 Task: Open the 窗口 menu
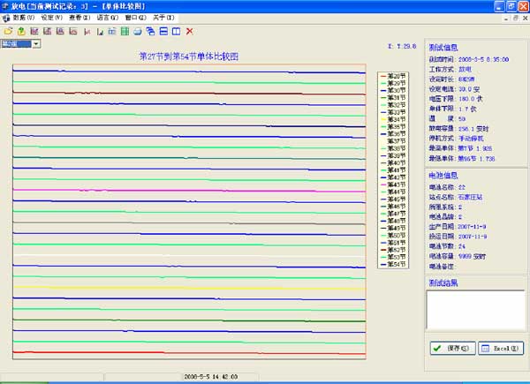(135, 18)
